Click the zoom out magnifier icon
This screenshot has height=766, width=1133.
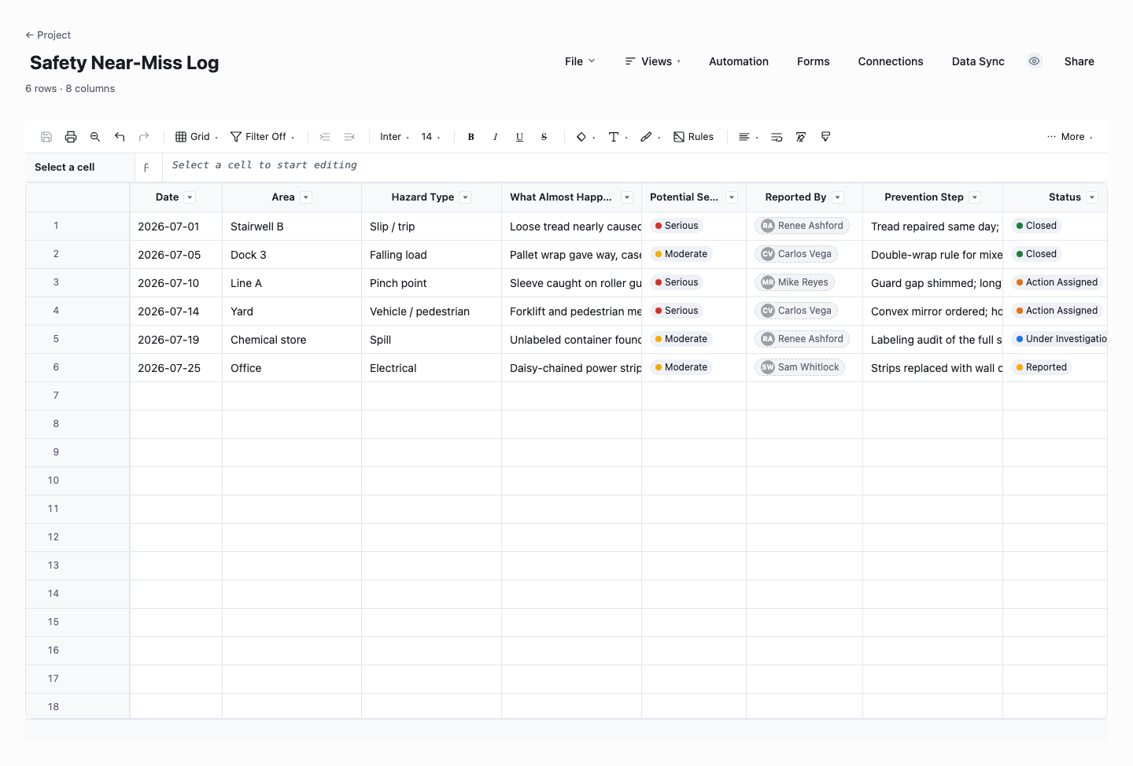click(95, 137)
